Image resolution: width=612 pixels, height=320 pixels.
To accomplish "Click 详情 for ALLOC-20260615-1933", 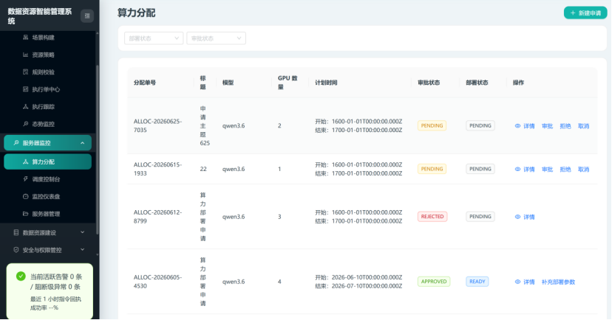I will [525, 170].
